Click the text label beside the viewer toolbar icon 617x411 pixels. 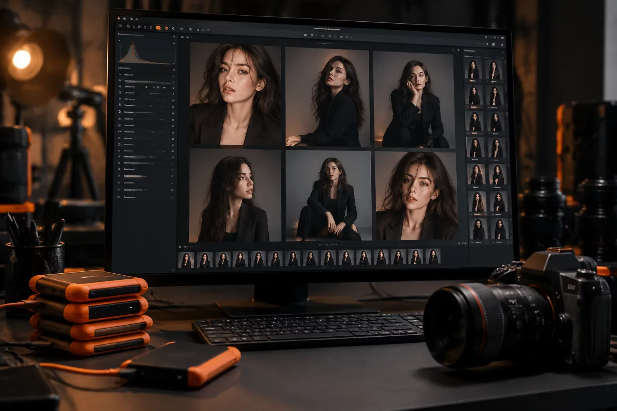pos(188,37)
